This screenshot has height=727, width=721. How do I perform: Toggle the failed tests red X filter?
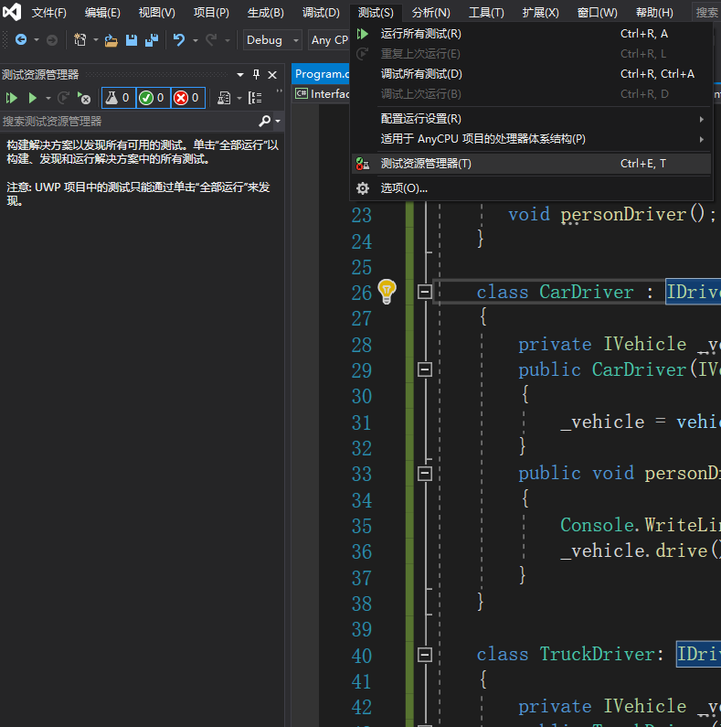[x=188, y=98]
